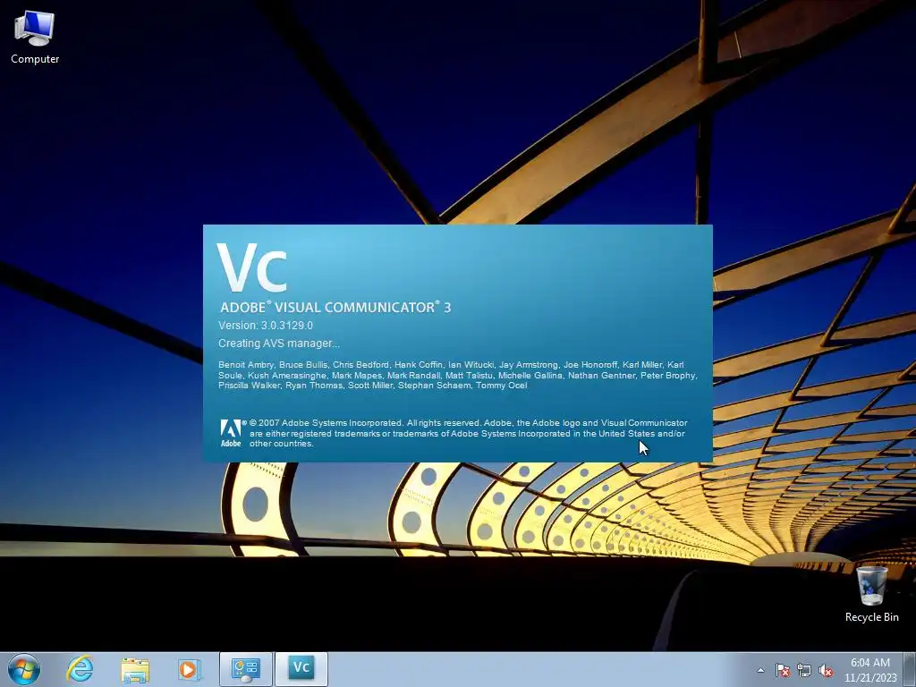Open the network status tray icon

[x=804, y=670]
